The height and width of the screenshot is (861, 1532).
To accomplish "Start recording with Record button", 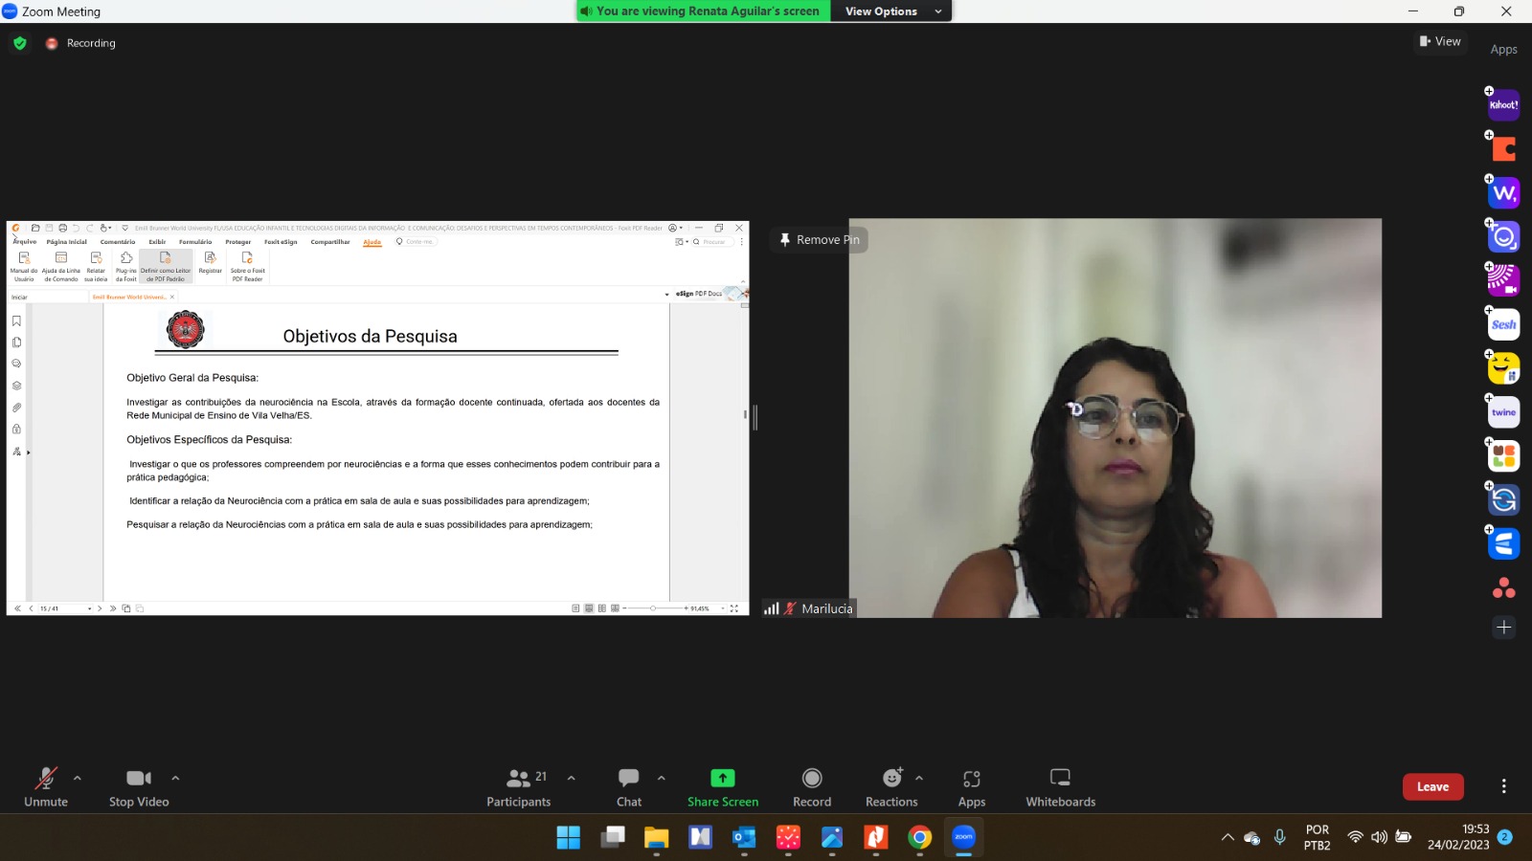I will (x=812, y=786).
